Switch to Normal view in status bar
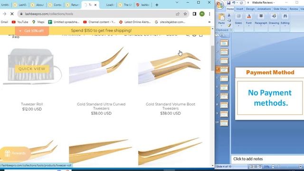 point(251,167)
